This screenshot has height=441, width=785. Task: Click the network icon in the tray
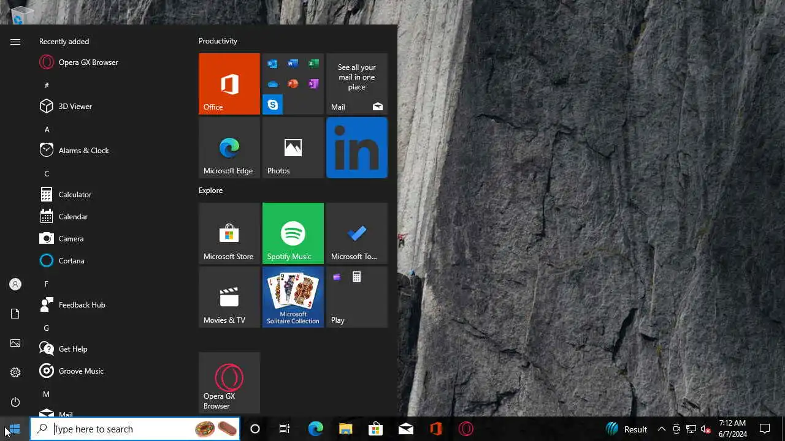click(691, 429)
